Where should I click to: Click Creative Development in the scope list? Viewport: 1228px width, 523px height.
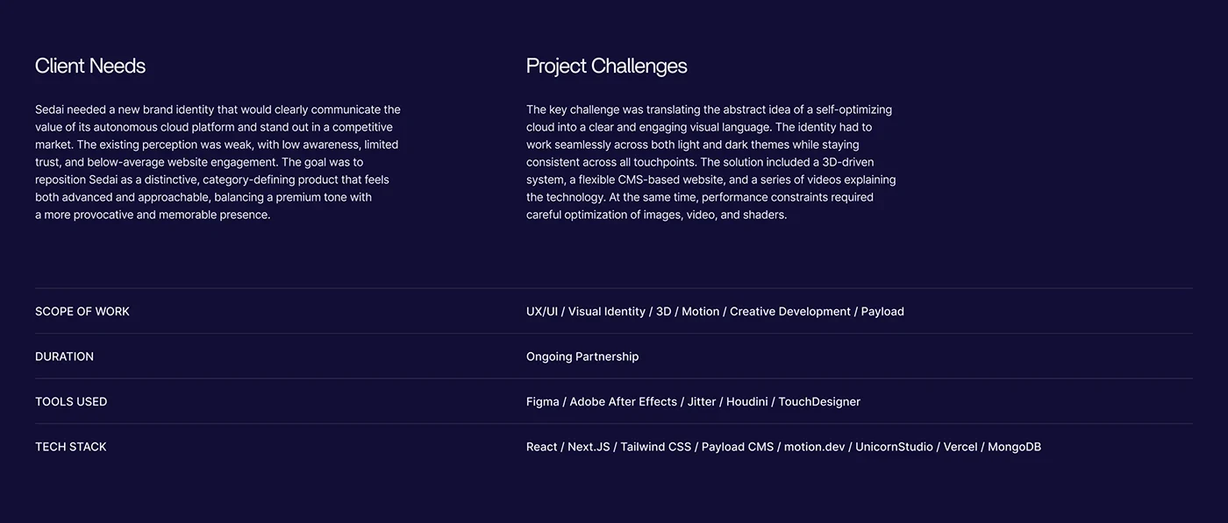pyautogui.click(x=790, y=311)
